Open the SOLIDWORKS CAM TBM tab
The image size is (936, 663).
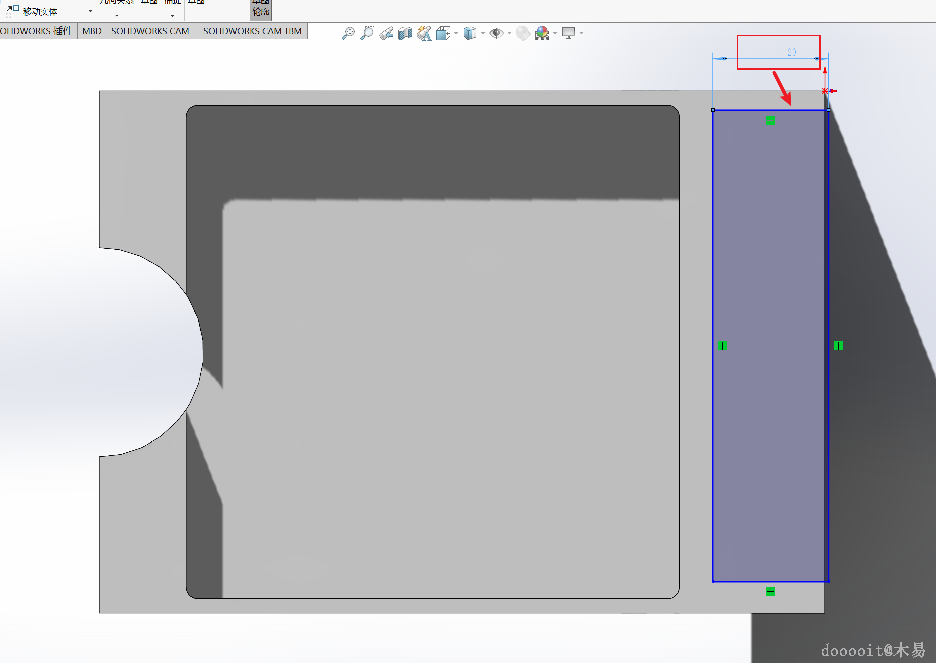(252, 31)
